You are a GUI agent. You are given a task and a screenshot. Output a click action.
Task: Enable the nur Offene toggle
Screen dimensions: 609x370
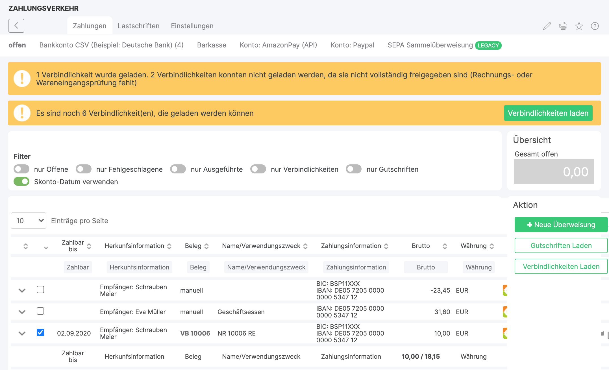pyautogui.click(x=21, y=169)
